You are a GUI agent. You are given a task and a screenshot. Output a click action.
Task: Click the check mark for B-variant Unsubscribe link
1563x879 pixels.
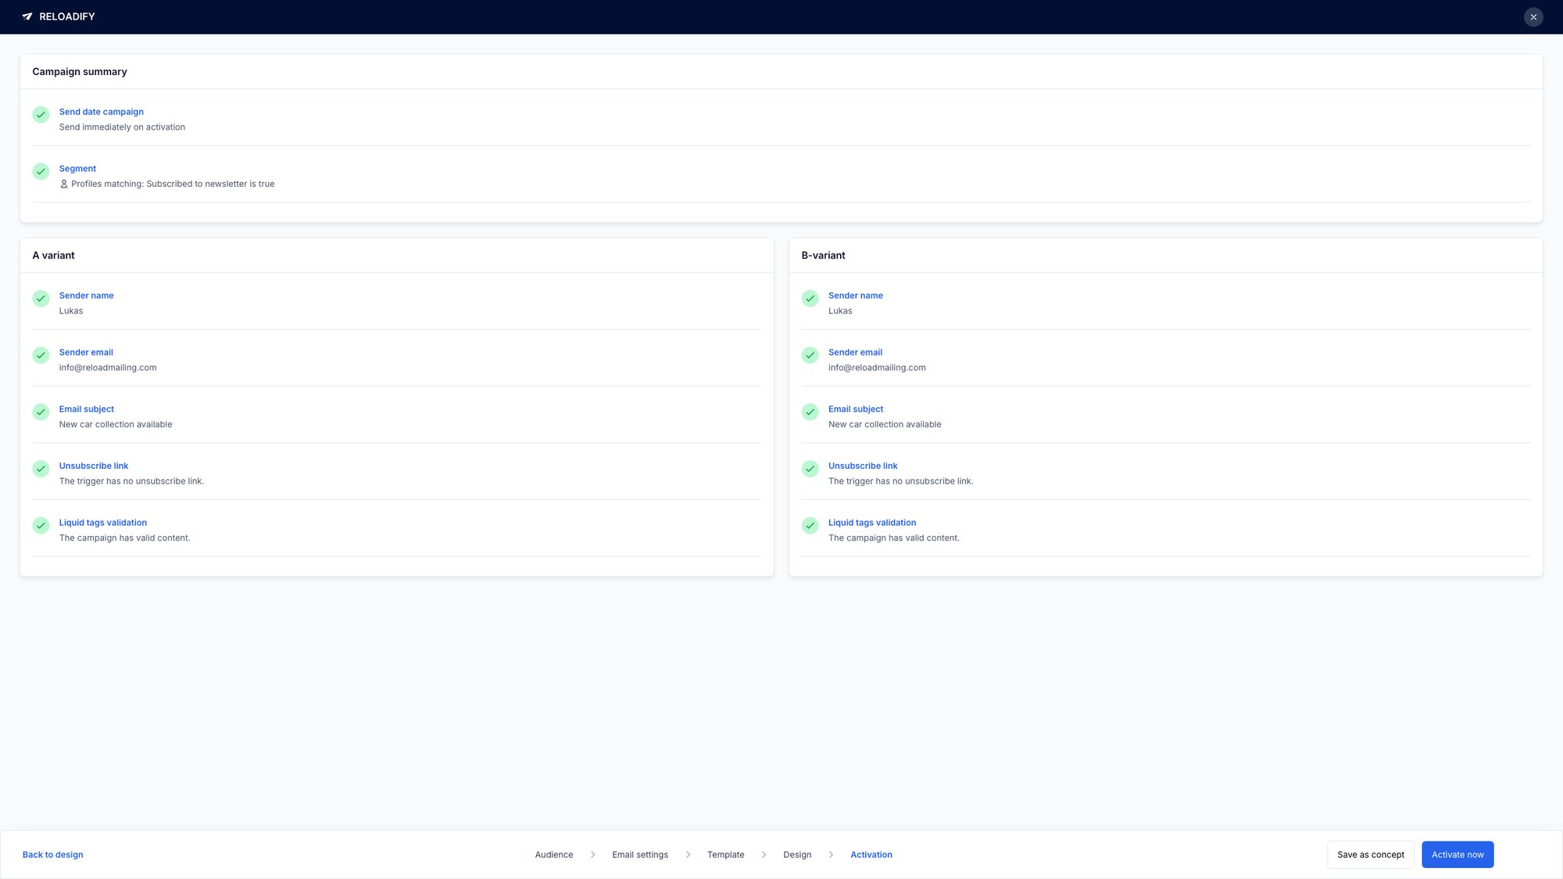[810, 469]
